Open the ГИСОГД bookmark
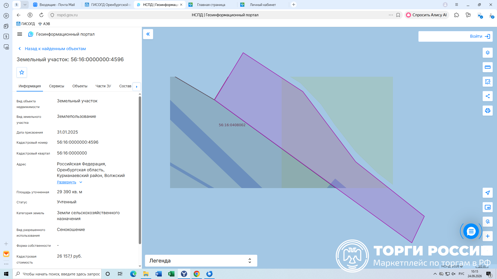Viewport: 497px width, 279px height. pyautogui.click(x=25, y=24)
